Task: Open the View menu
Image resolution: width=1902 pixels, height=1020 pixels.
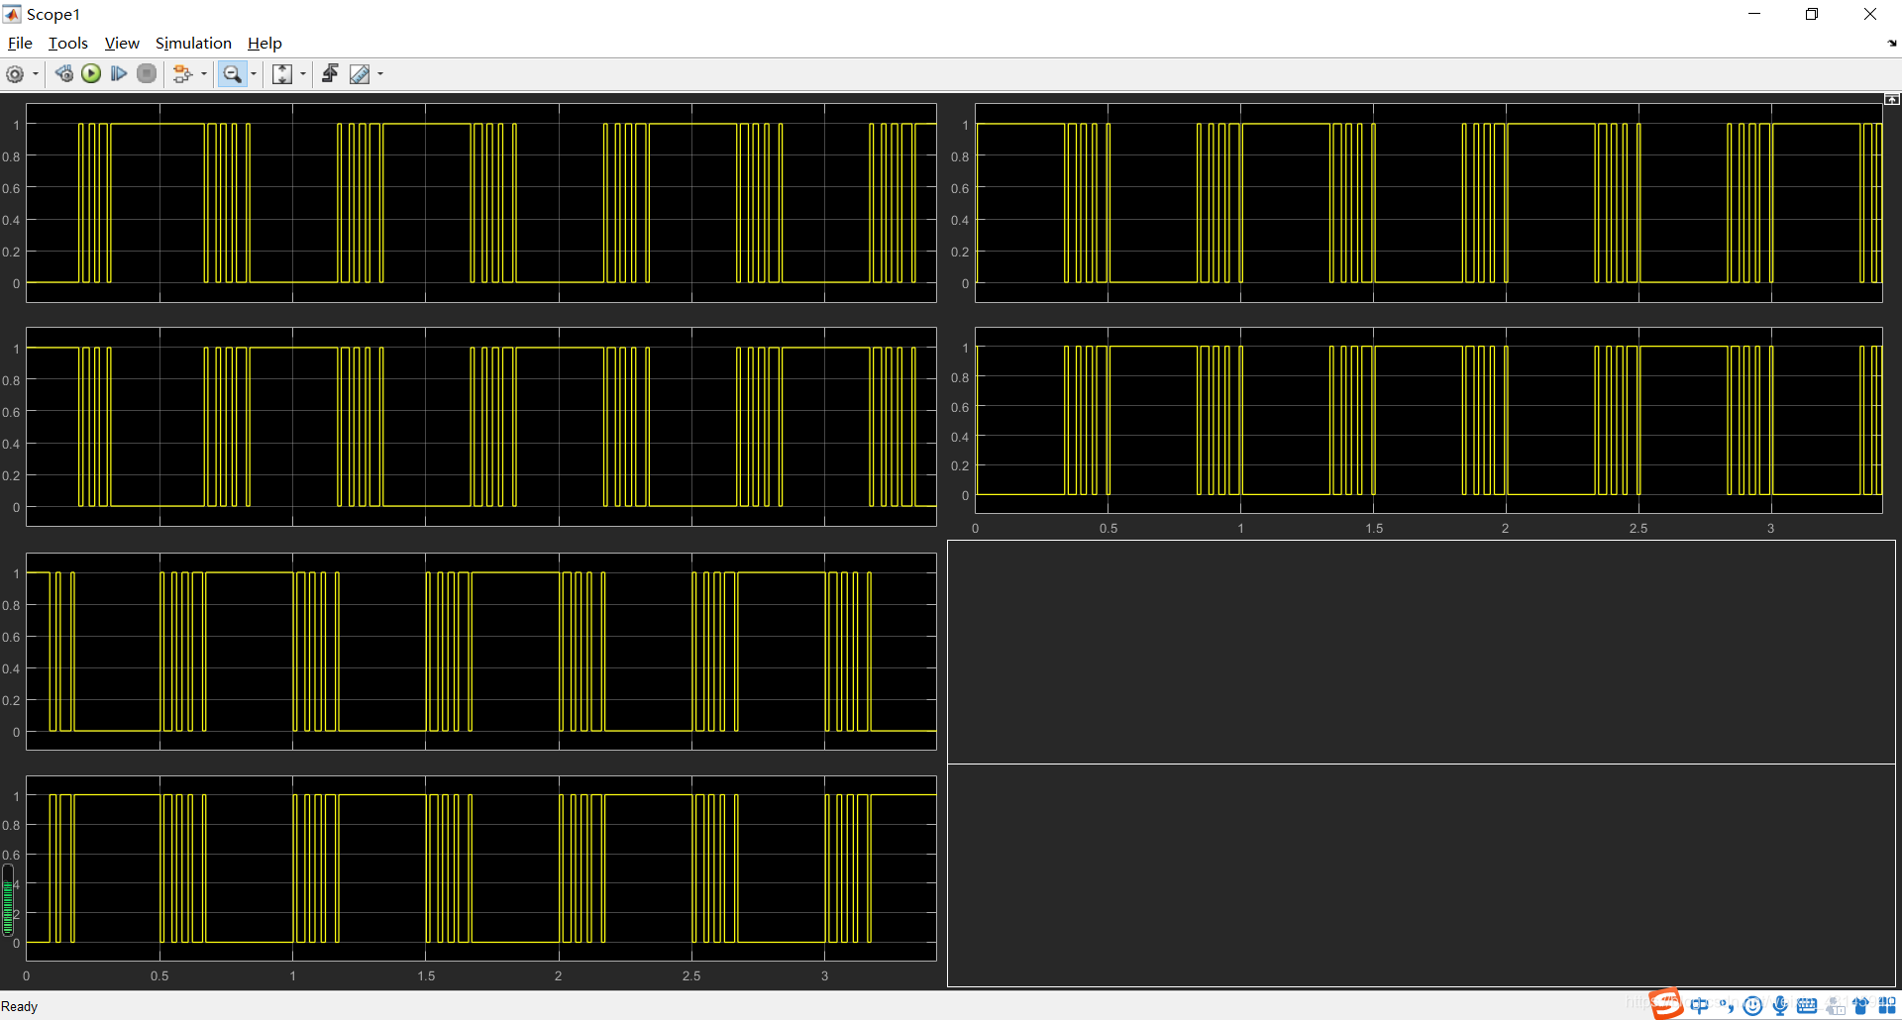Action: pos(122,43)
